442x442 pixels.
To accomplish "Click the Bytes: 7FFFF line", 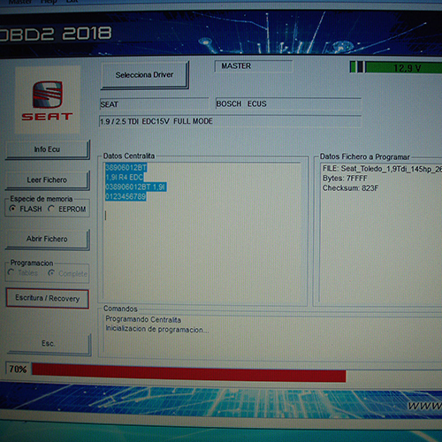I will pos(345,179).
